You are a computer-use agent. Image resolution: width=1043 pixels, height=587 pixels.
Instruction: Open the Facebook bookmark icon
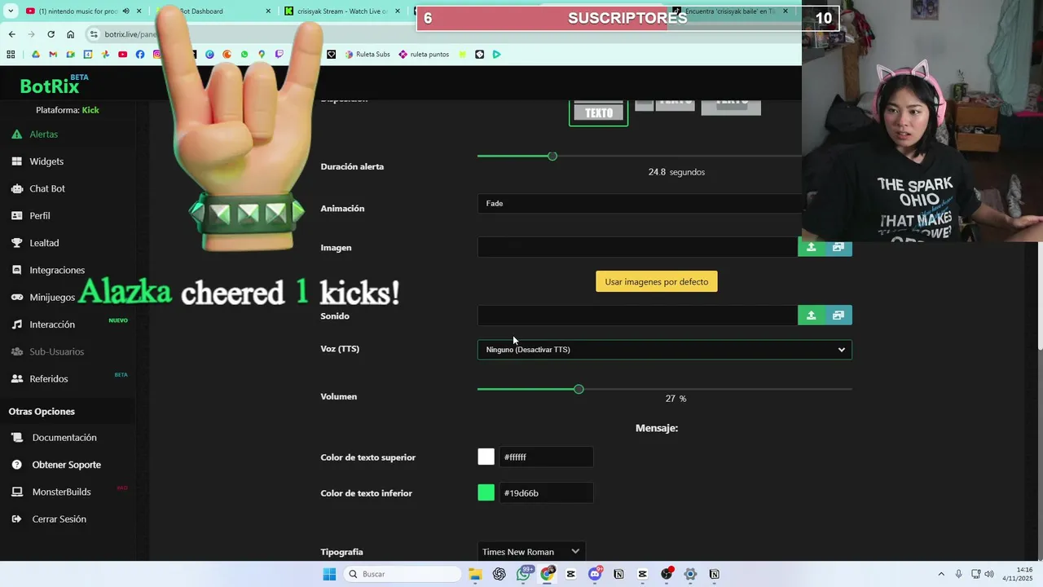click(x=140, y=55)
